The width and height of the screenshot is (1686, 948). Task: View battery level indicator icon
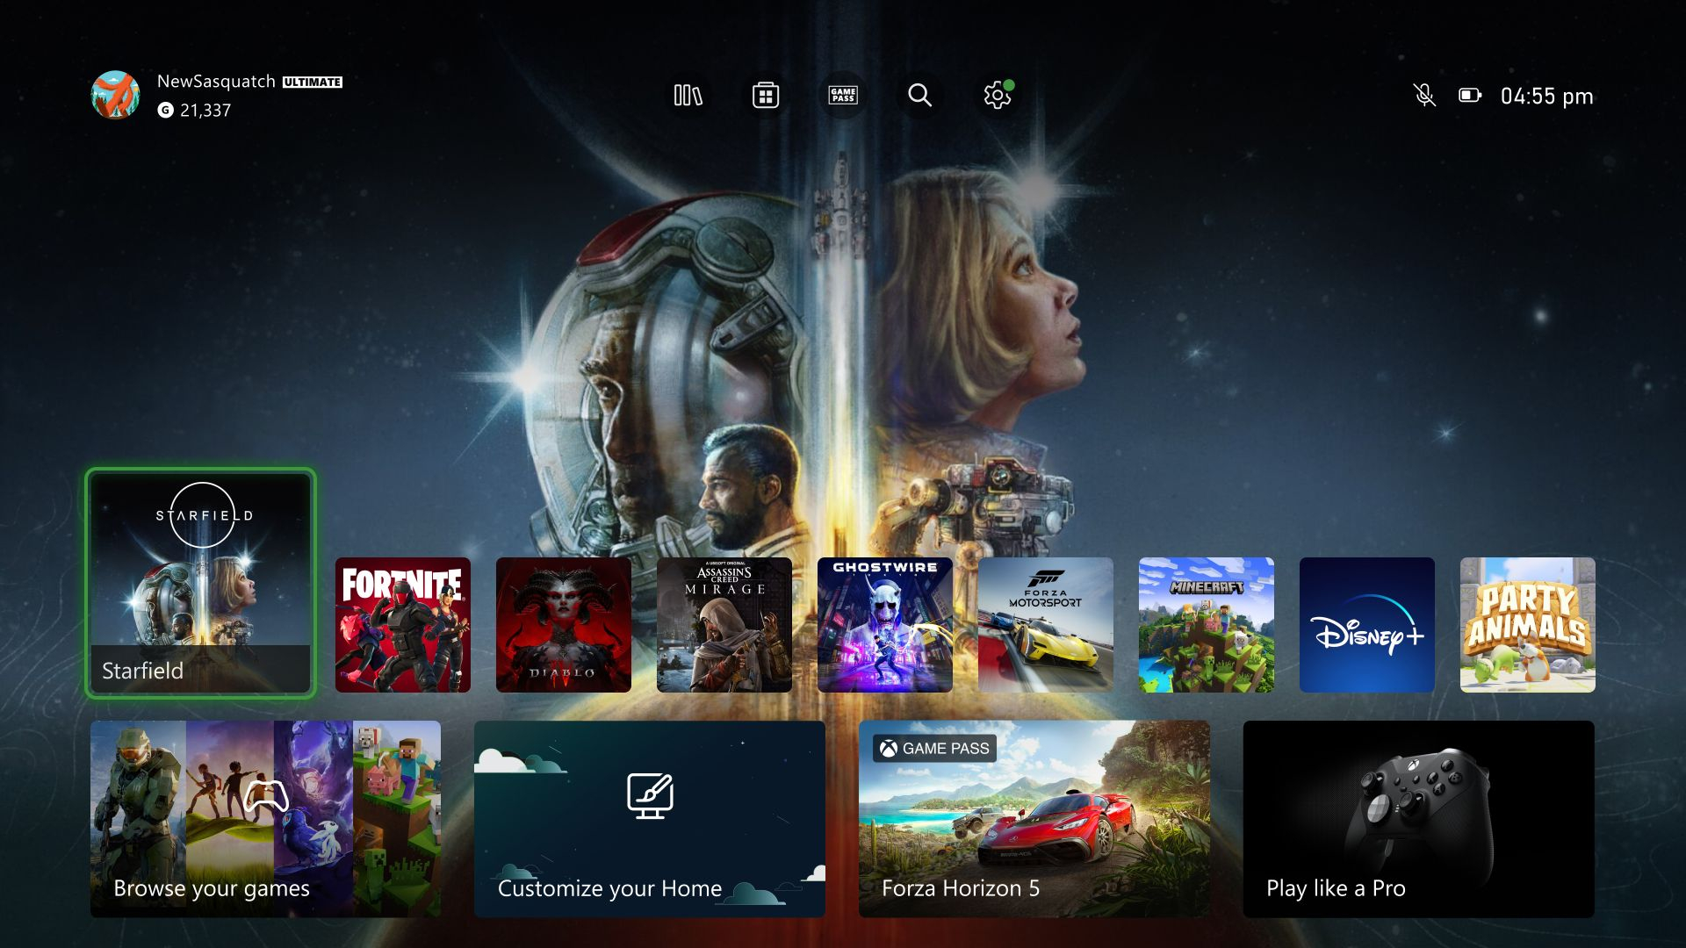coord(1469,95)
